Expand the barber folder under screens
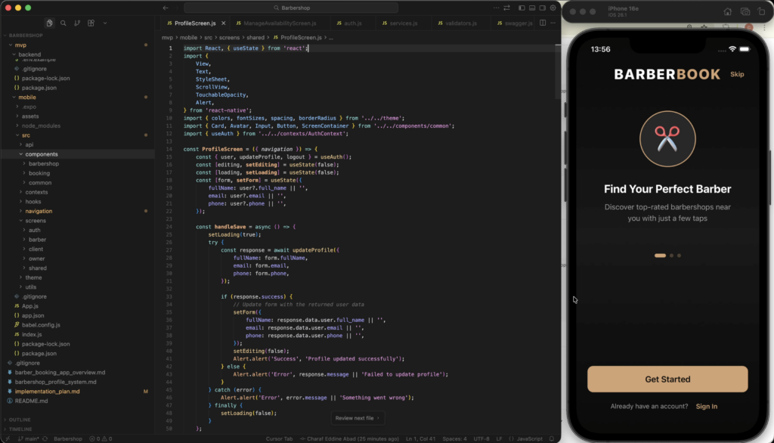Screen dimensions: 774x443 [x=37, y=240]
